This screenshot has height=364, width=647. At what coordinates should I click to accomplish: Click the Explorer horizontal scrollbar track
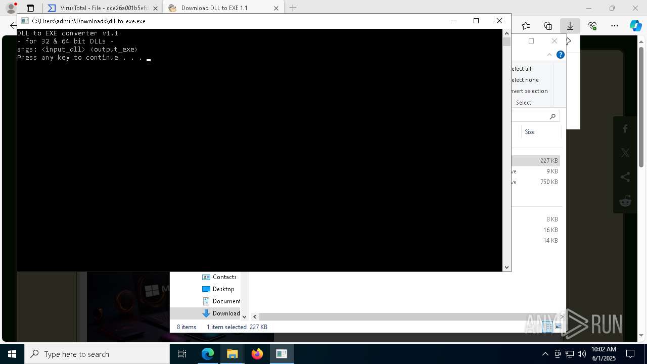tap(408, 316)
